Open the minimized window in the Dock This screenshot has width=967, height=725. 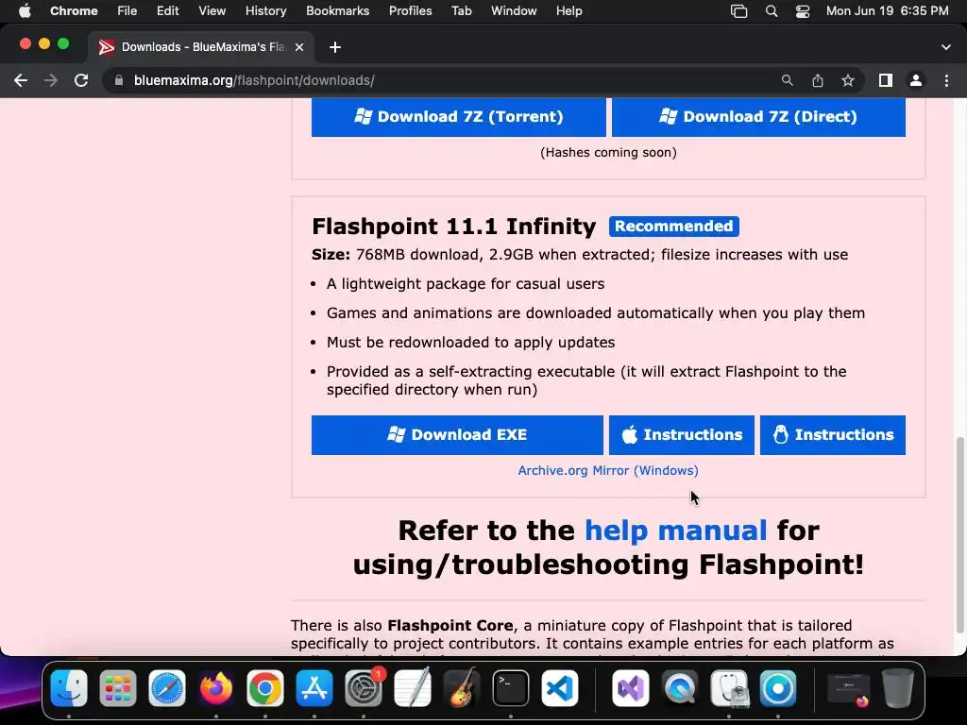tap(848, 688)
